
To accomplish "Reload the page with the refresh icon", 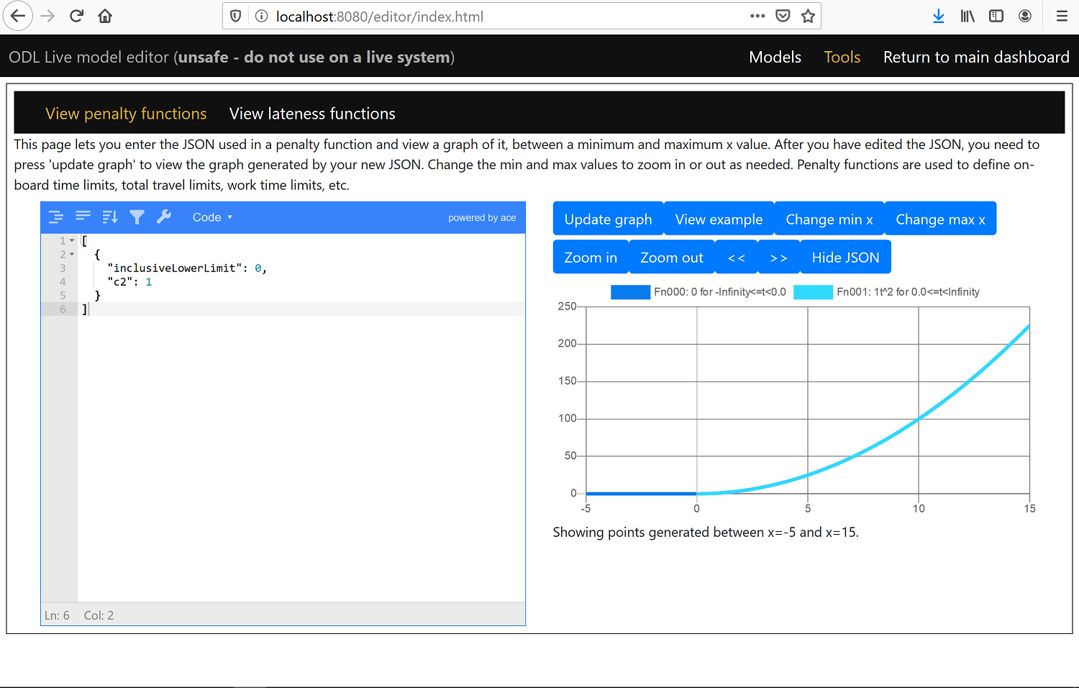I will point(76,16).
